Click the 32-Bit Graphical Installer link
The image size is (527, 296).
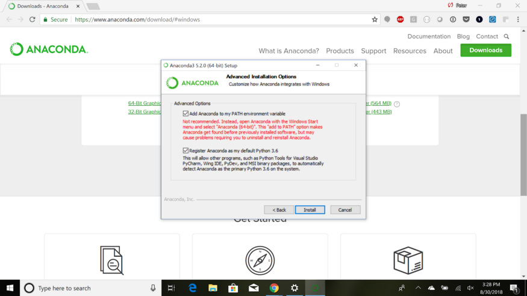click(145, 112)
